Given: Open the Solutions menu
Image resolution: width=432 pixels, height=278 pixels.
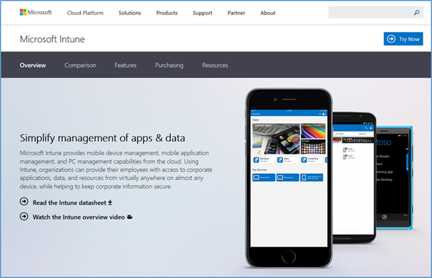Looking at the screenshot, I should (130, 12).
